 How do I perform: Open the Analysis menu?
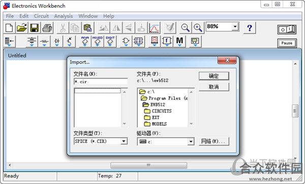(x=64, y=16)
